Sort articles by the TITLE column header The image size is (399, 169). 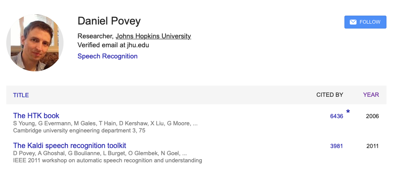click(x=21, y=95)
